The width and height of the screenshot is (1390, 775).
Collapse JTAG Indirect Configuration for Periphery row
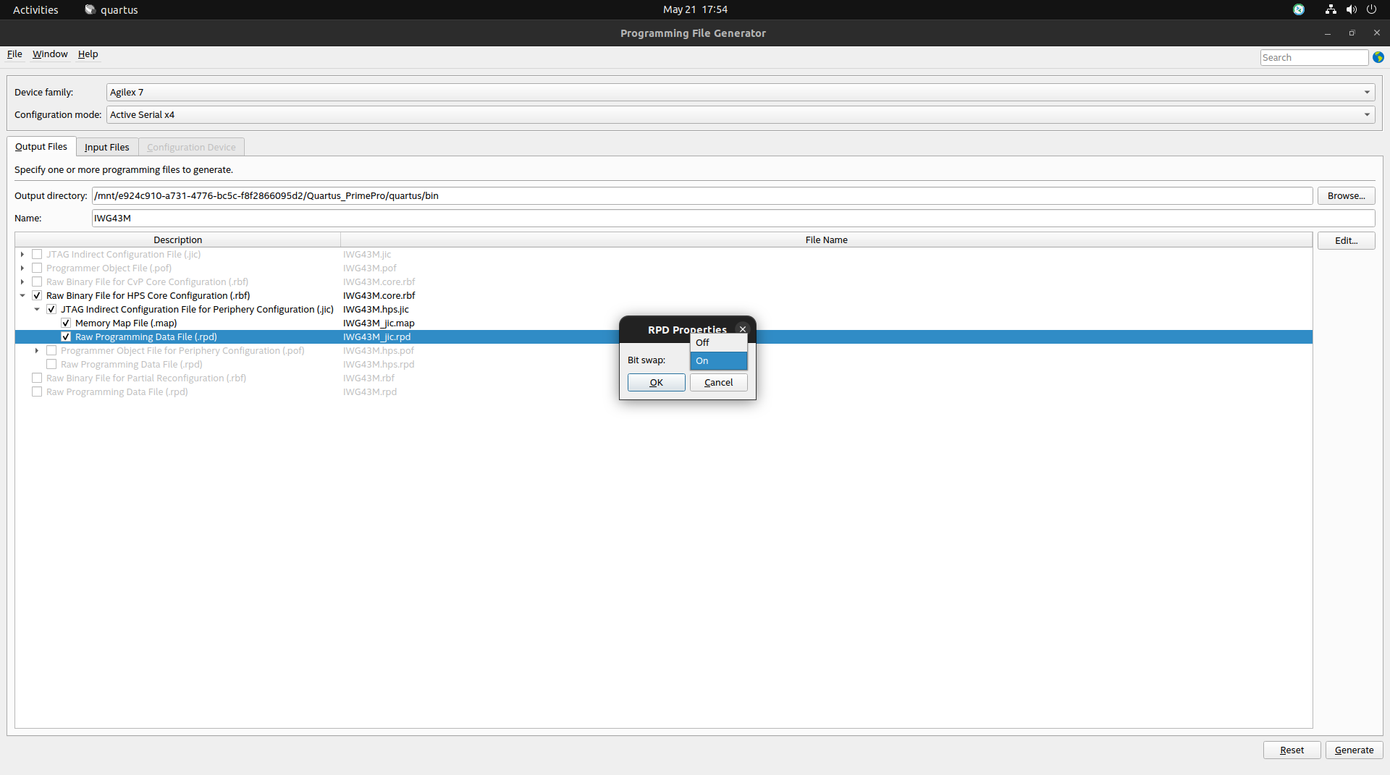tap(37, 309)
